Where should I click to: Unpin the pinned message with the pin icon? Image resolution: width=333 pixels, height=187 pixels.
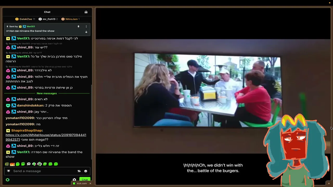coord(78,26)
